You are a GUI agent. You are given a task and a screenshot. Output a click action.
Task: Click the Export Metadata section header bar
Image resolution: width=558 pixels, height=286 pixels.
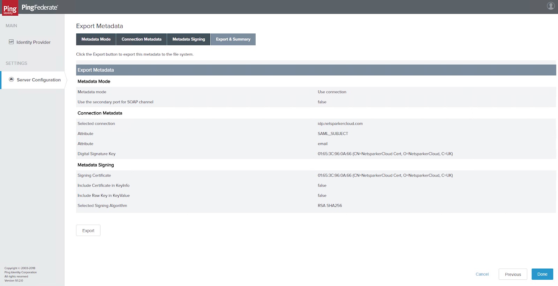click(316, 70)
